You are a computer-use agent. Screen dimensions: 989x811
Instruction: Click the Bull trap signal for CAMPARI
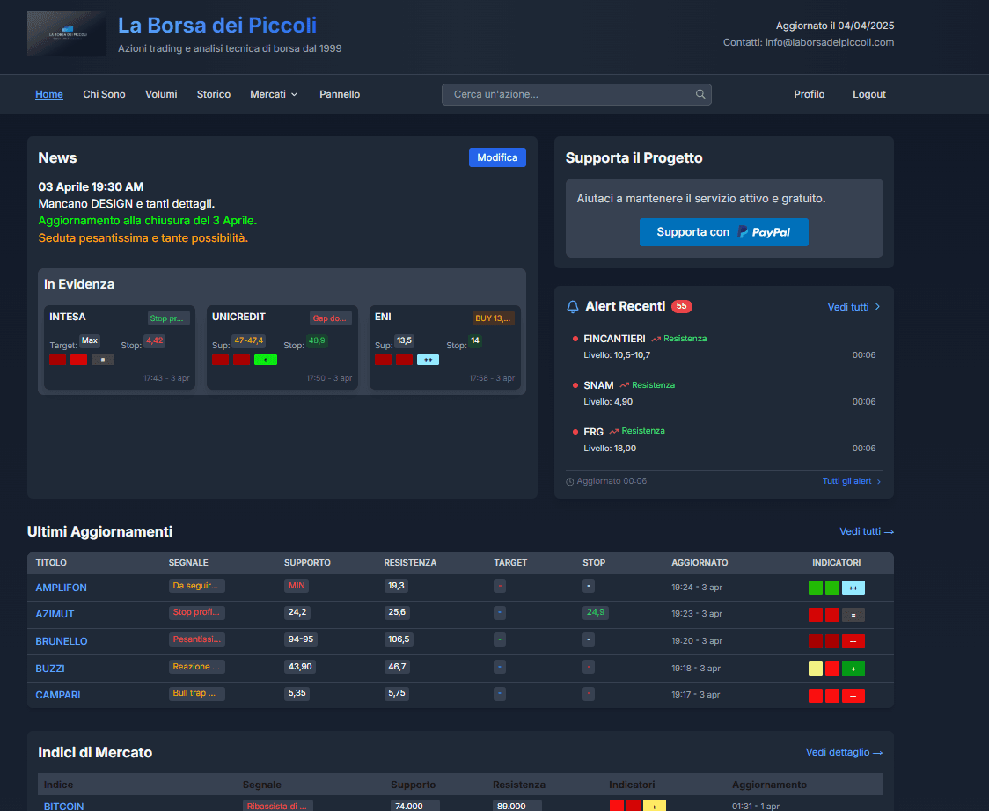(x=197, y=693)
